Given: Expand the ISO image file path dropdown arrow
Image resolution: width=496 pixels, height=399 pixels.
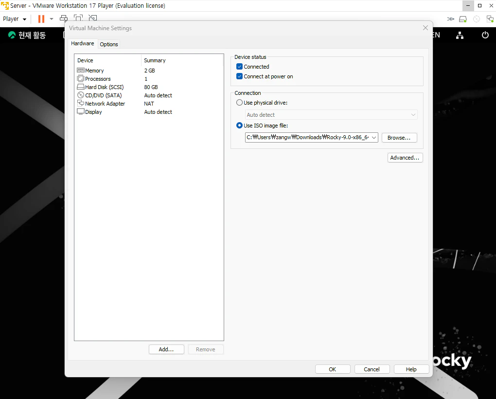Looking at the screenshot, I should tap(374, 137).
